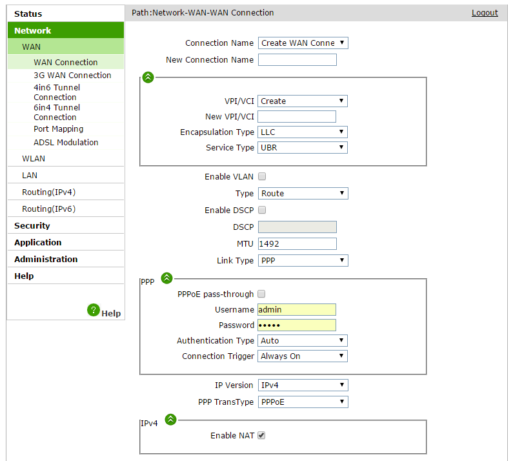Select the Port Mapping sidebar item
Screen dimensions: 513x461
tap(58, 129)
